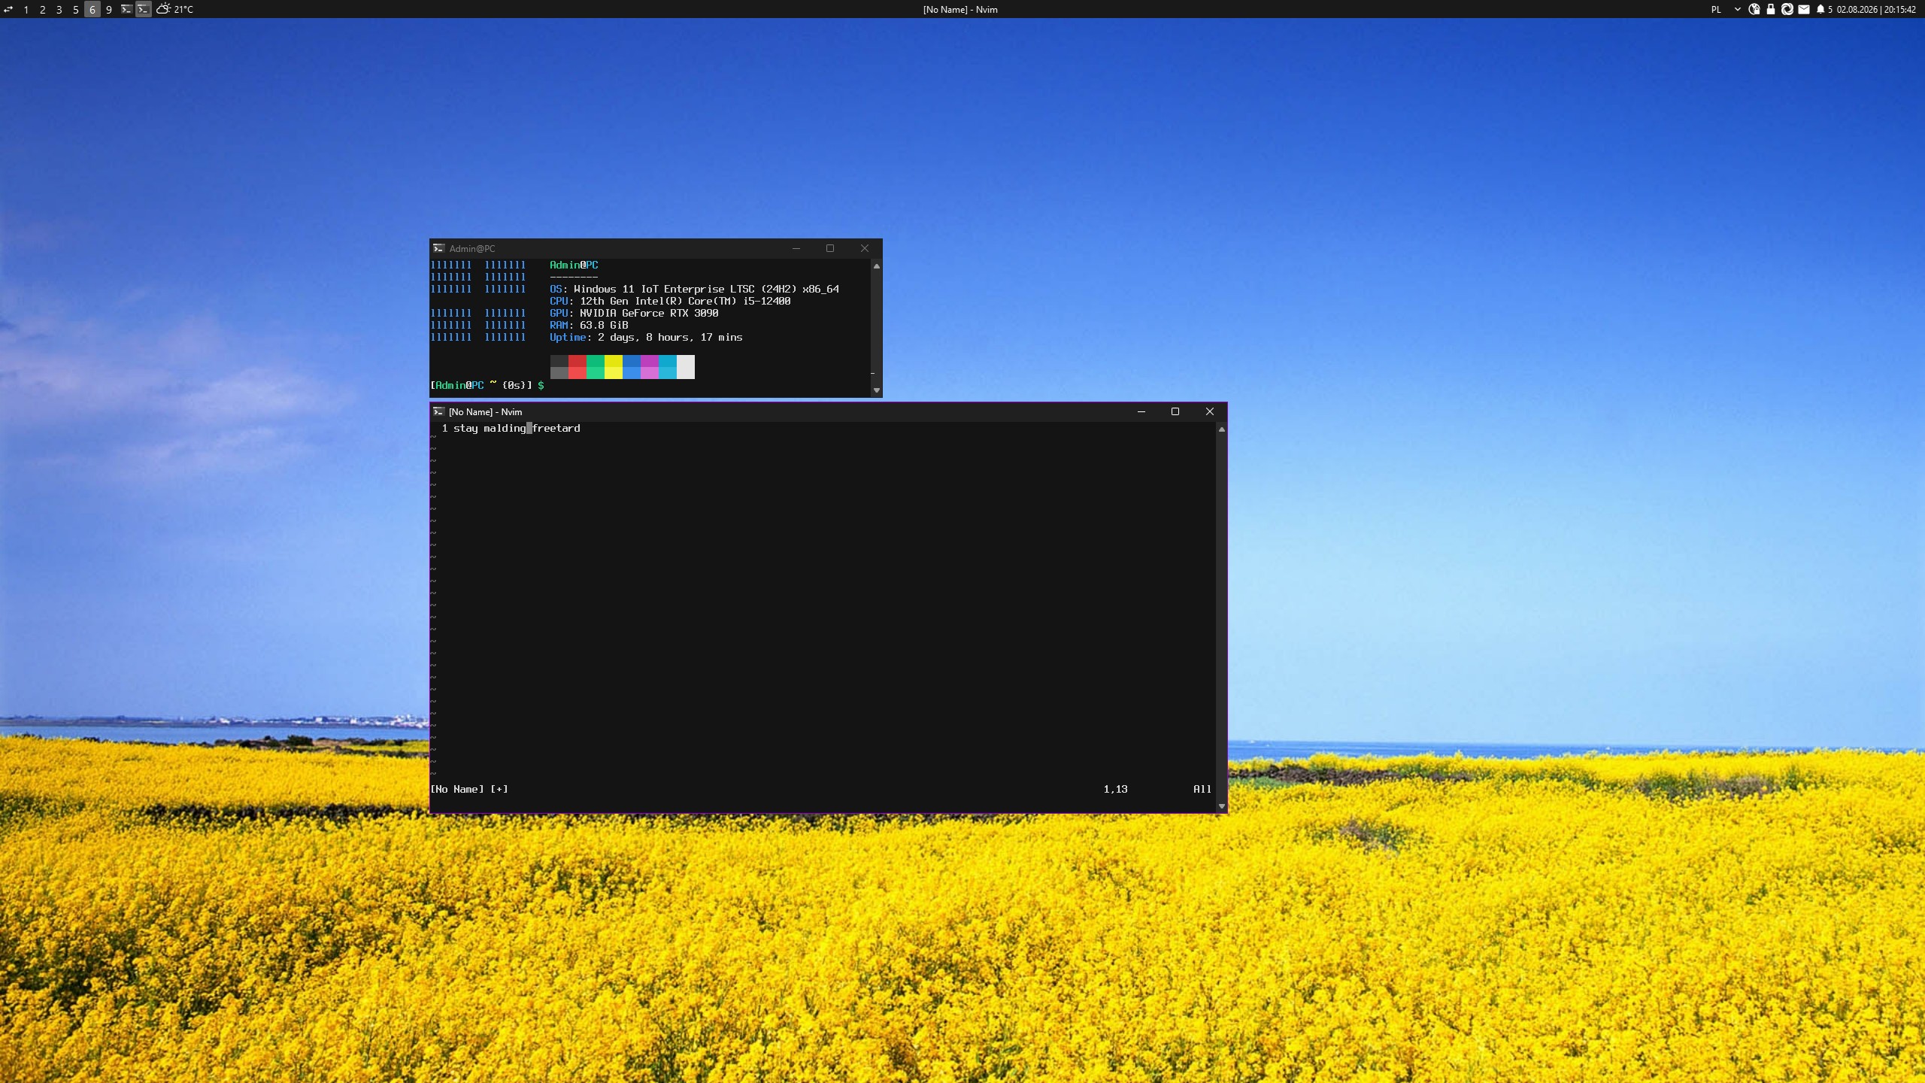1925x1083 pixels.
Task: Click the Nvim window title "[No Name] - Nvim"
Action: [485, 411]
